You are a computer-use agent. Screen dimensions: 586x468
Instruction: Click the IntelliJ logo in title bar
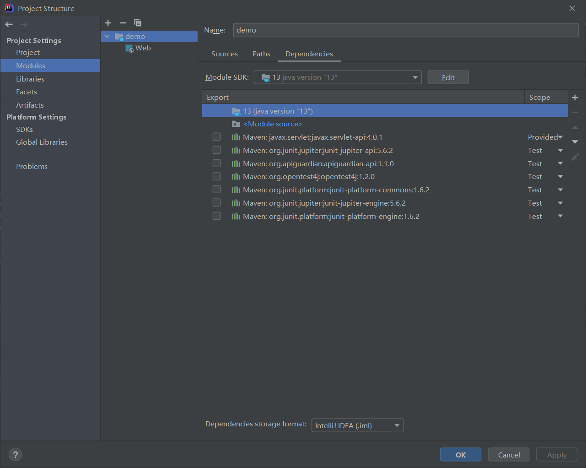point(9,8)
